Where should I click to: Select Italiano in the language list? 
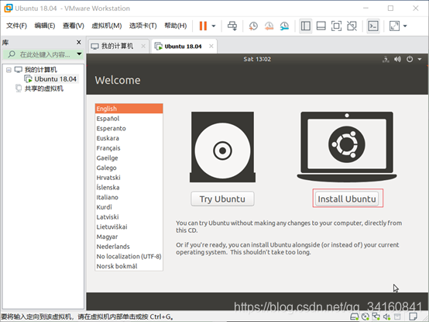click(x=129, y=197)
